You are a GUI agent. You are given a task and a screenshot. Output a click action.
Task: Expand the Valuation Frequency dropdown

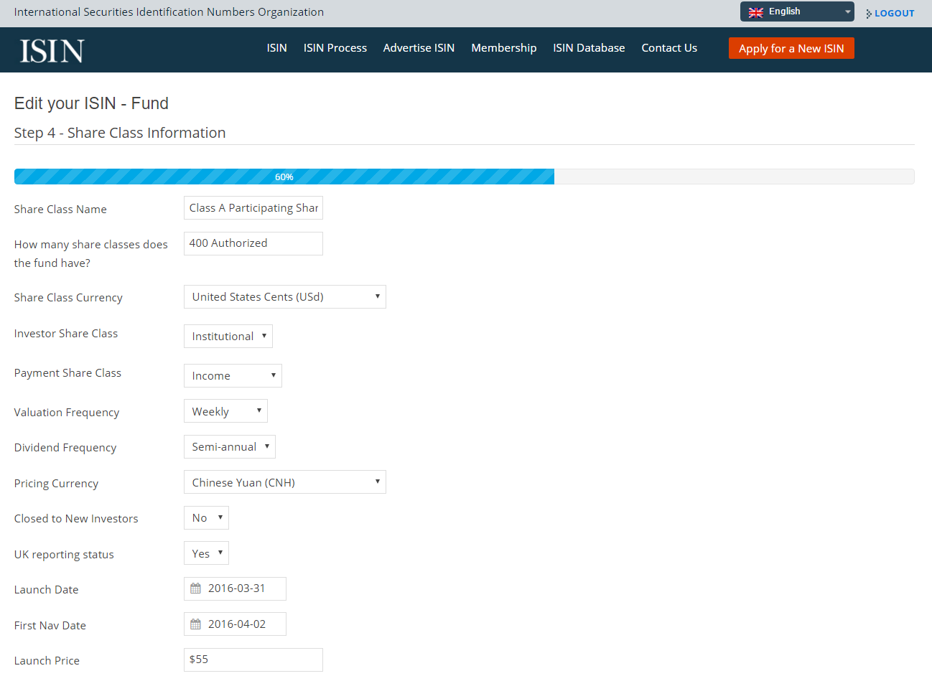click(x=225, y=411)
